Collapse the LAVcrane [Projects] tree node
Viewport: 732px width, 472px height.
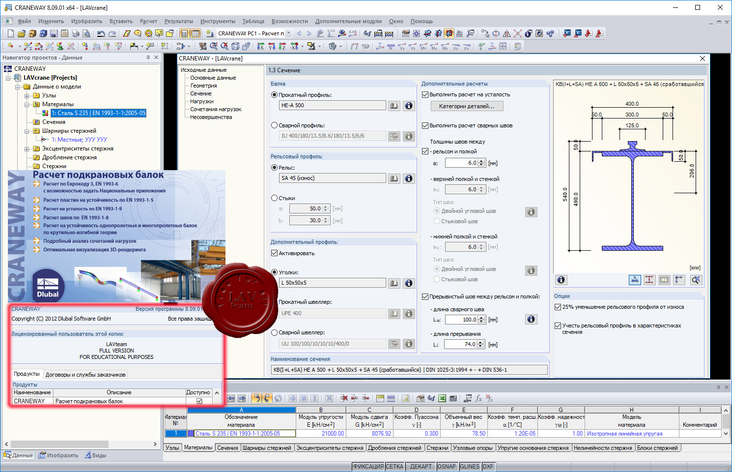[8, 78]
